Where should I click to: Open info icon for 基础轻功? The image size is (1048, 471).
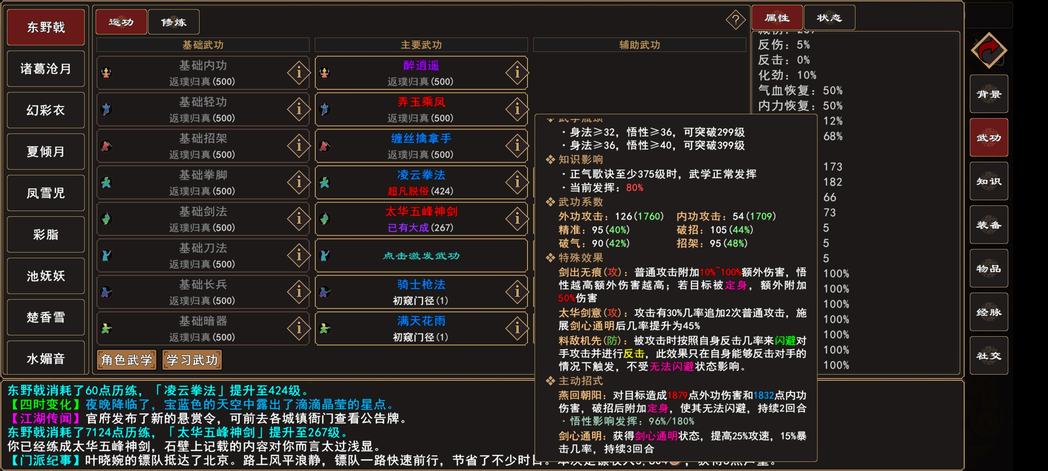[299, 109]
